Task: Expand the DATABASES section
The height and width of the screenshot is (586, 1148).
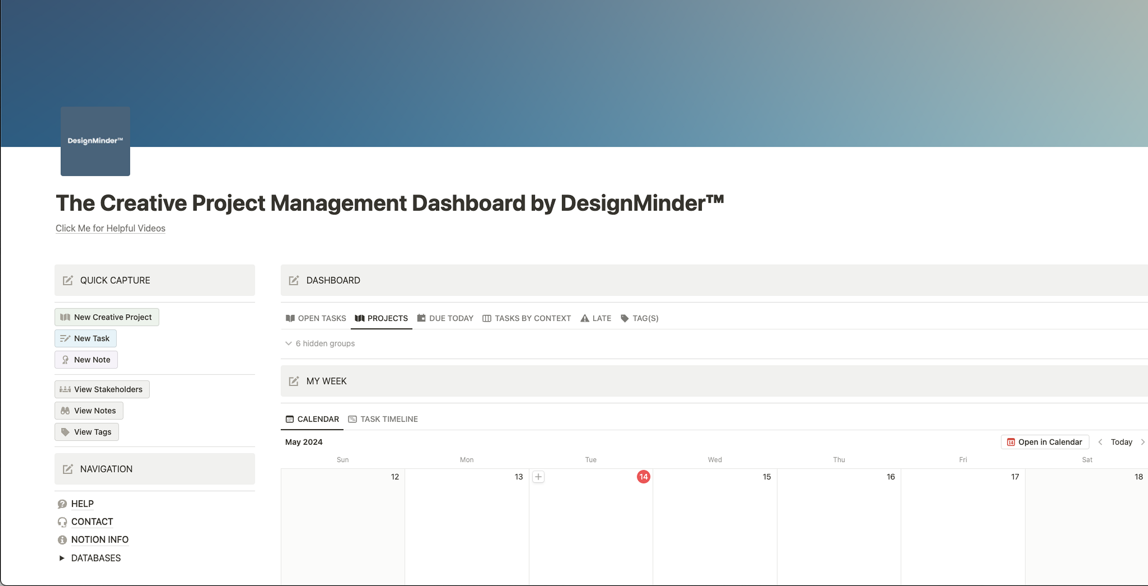Action: [x=61, y=558]
